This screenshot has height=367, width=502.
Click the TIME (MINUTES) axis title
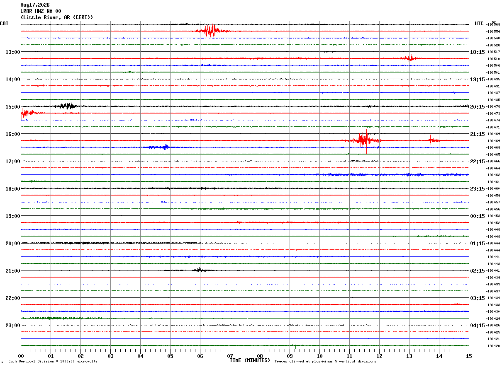click(250, 360)
